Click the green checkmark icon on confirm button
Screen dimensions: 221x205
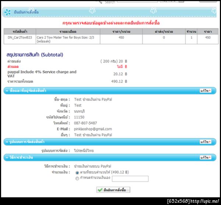[100, 190]
